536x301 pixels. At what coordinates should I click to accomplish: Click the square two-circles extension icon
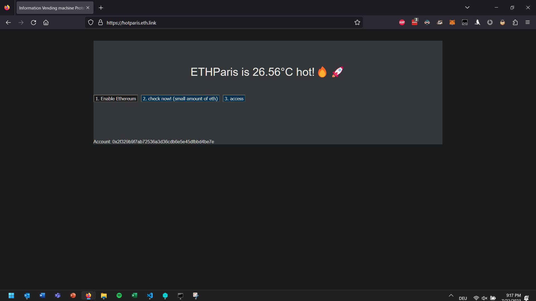(465, 23)
